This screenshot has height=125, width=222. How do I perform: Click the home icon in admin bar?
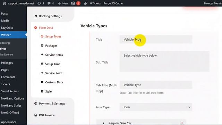pyautogui.click(x=5, y=3)
